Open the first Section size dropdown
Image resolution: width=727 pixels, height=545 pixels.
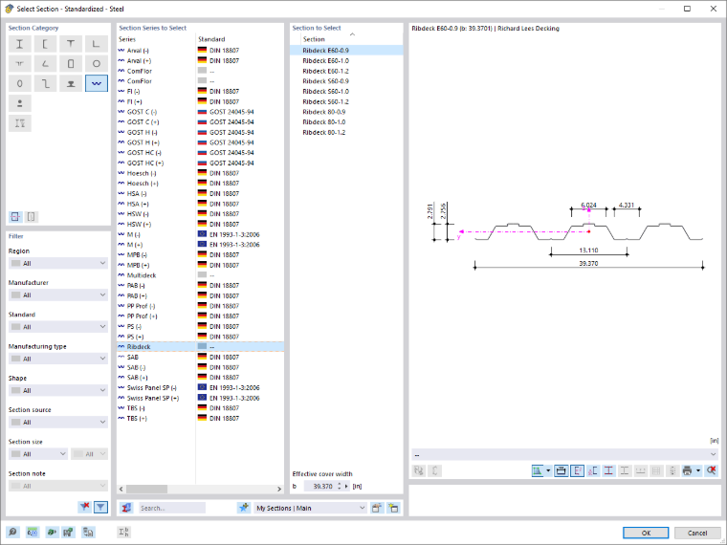pos(38,454)
